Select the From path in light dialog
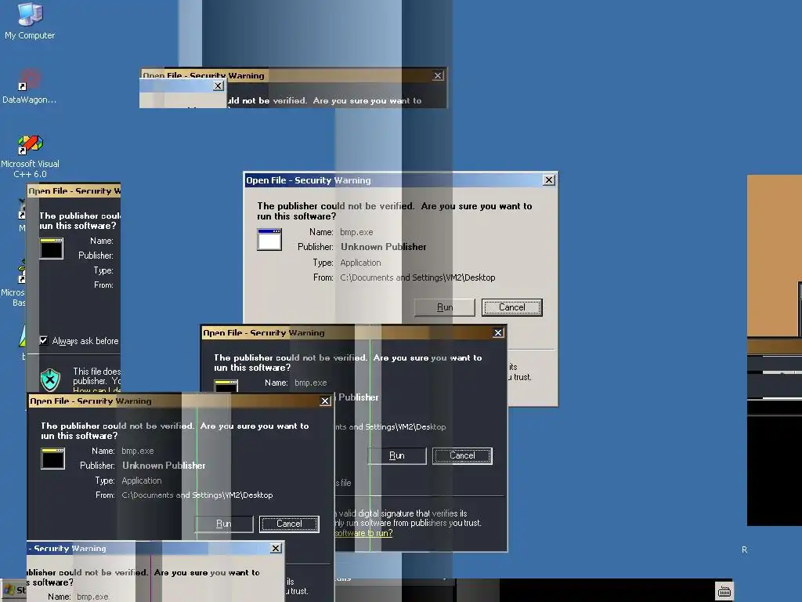 tap(417, 277)
